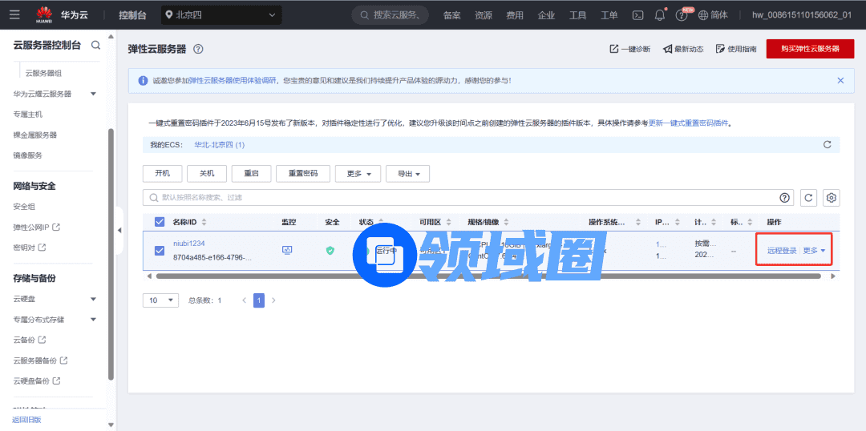Screen dimensions: 866x431
Task: Select 安全组 in the sidebar
Action: click(x=24, y=207)
